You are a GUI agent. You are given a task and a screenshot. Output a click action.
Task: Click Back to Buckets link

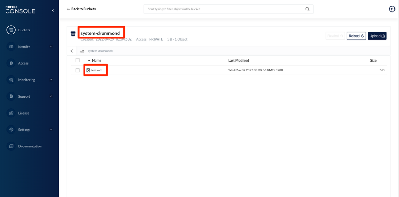point(81,9)
